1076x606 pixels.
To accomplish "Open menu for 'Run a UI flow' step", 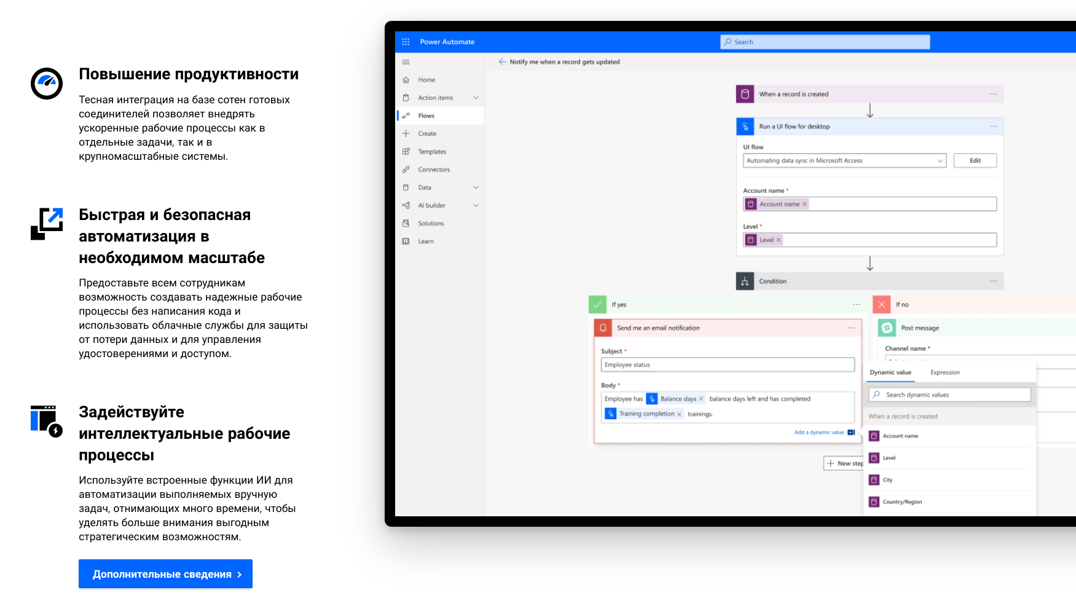I will pos(993,127).
